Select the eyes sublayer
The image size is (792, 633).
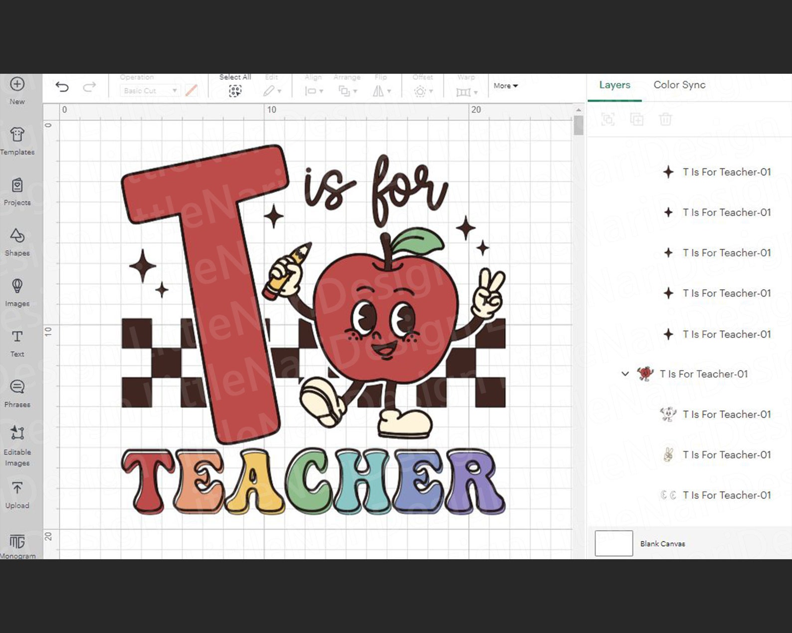click(x=717, y=495)
